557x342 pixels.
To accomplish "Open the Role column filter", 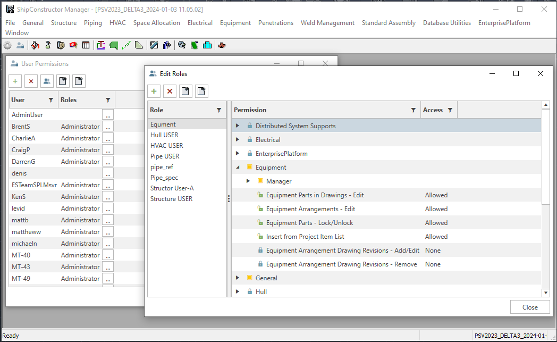I will click(219, 110).
